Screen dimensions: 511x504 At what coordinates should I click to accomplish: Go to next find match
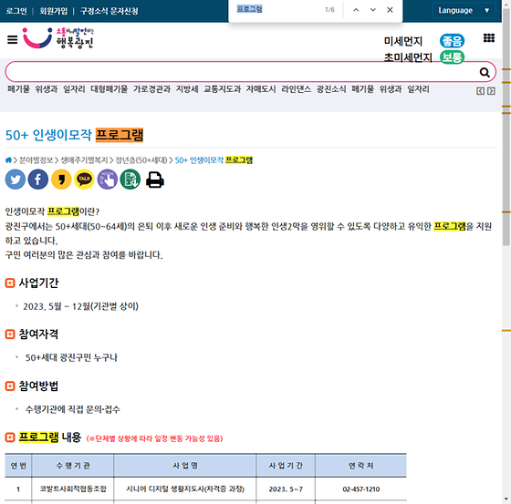(x=373, y=10)
